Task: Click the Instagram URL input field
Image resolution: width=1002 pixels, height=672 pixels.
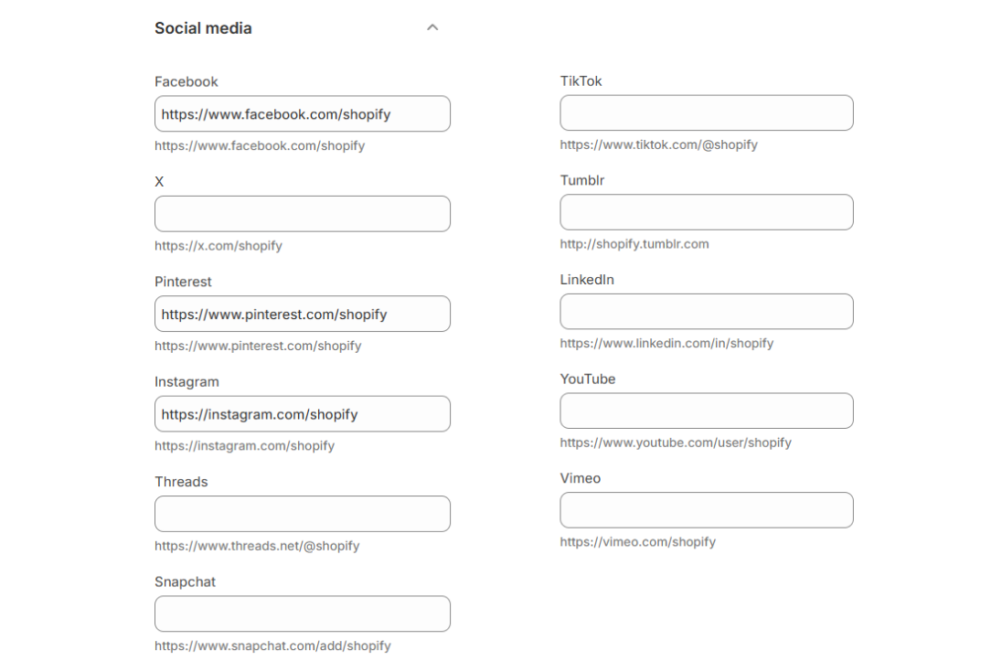Action: click(x=302, y=414)
